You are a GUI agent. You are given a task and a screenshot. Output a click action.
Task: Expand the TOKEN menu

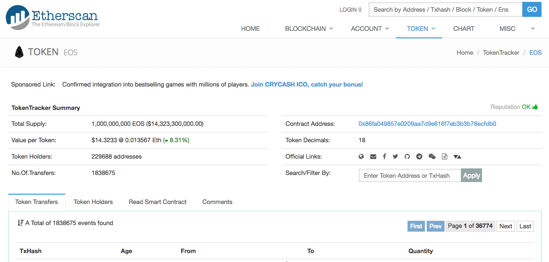tap(421, 29)
